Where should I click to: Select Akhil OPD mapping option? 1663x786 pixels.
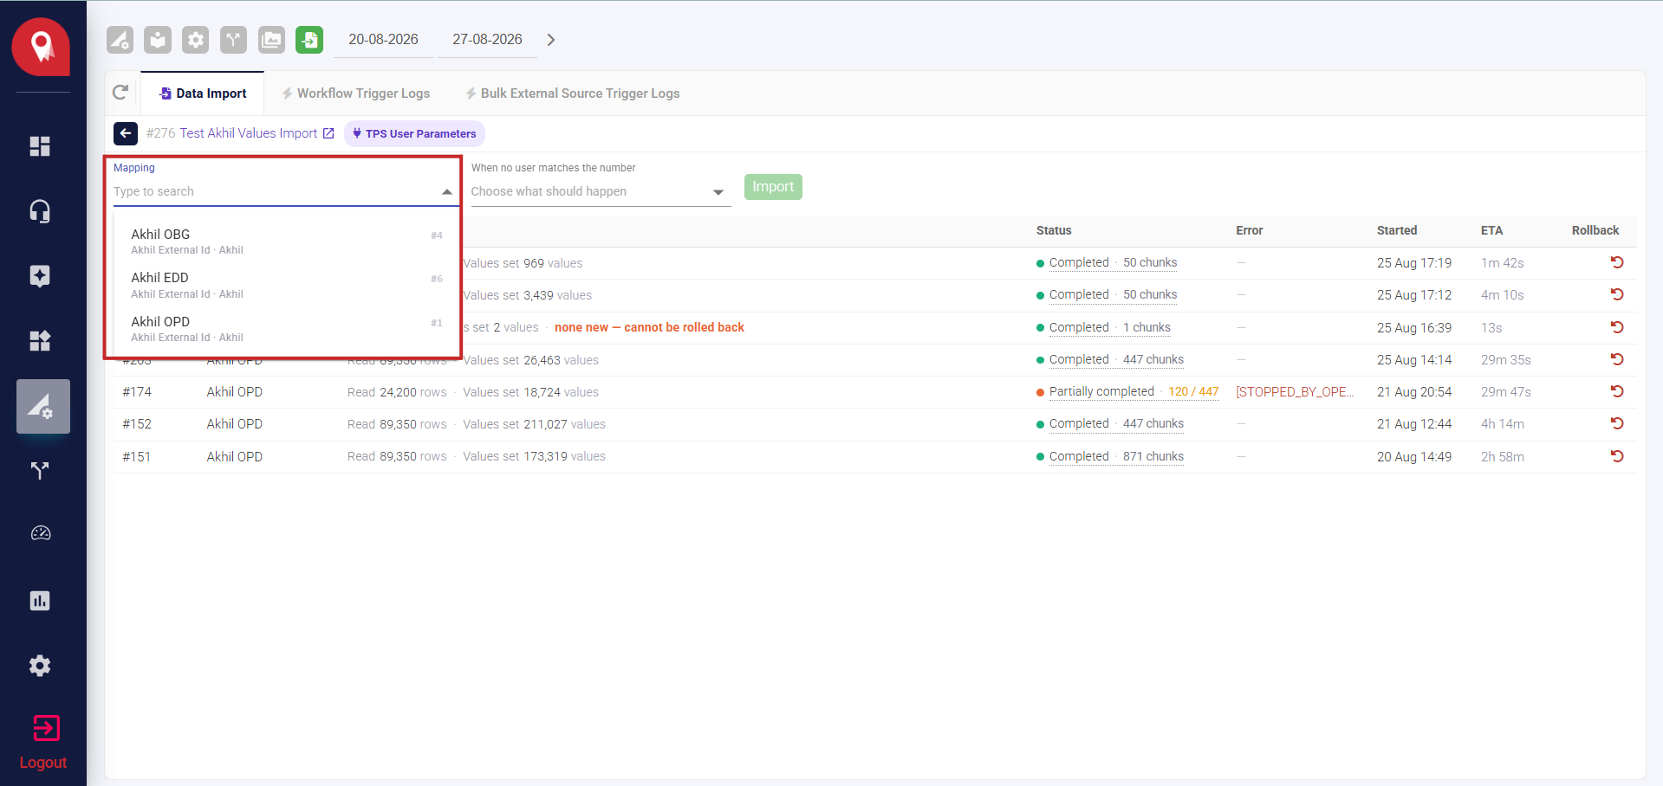(286, 329)
